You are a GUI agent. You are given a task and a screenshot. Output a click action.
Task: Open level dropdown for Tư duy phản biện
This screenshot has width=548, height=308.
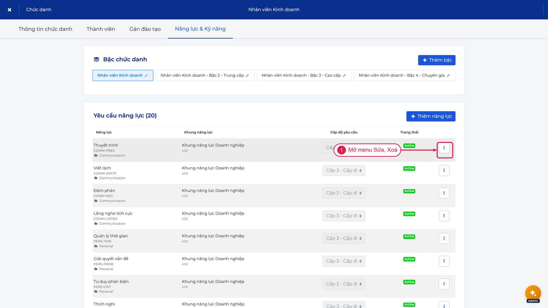(x=344, y=284)
